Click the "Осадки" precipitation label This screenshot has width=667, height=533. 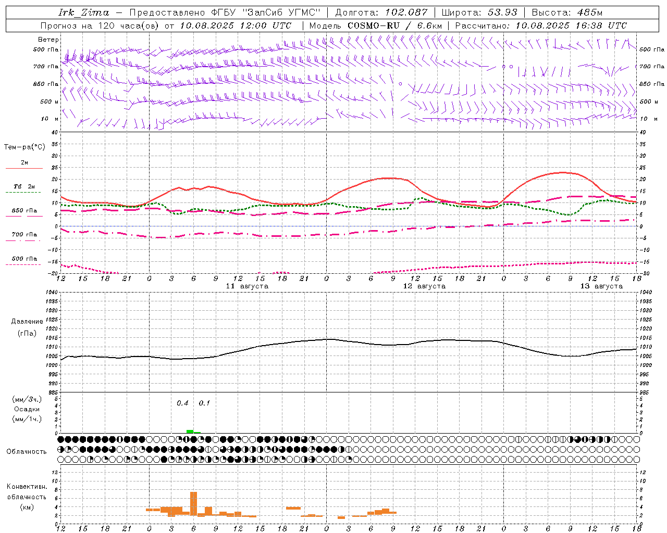(27, 409)
